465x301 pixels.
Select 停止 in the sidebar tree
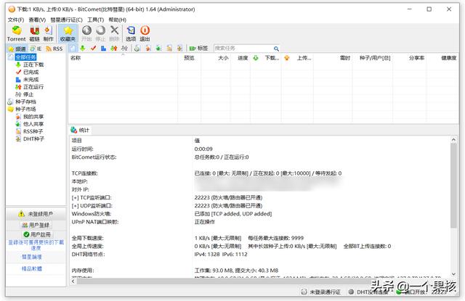[x=28, y=94]
